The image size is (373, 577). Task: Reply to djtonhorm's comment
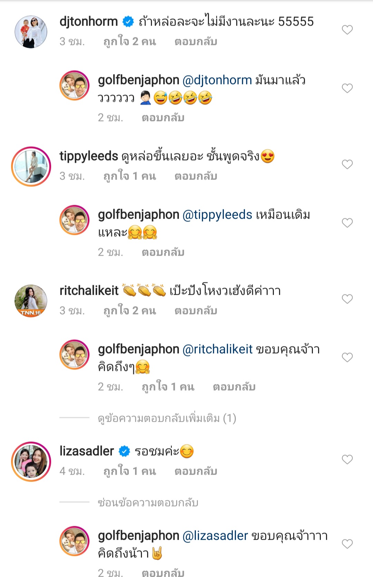195,42
